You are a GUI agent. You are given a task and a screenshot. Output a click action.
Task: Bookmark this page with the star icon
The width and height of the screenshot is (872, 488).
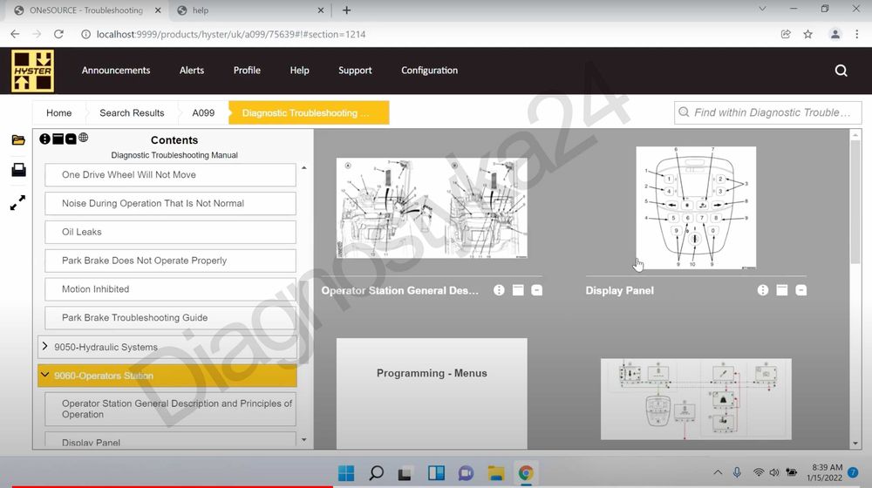pyautogui.click(x=808, y=35)
